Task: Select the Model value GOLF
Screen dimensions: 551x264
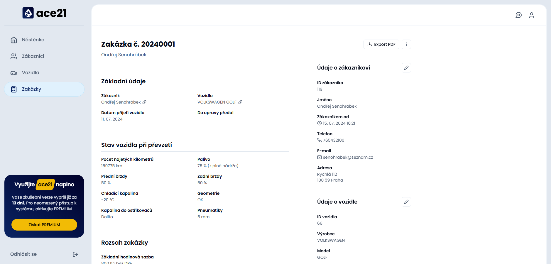Action: click(322, 257)
